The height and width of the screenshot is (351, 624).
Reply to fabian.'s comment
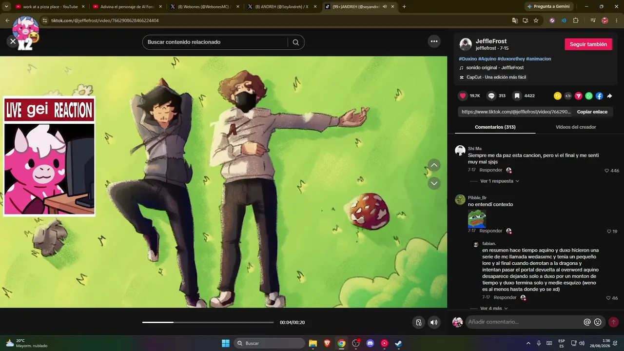coord(505,297)
